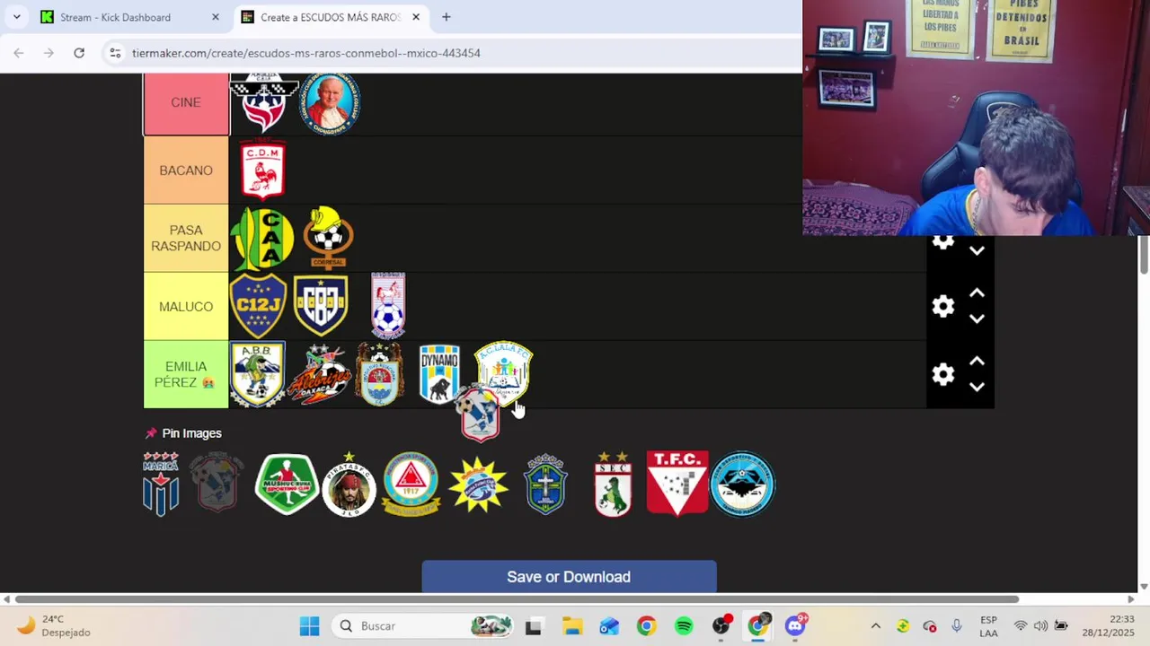Select the Cobresal helmet ball crest
The width and height of the screenshot is (1150, 646).
(328, 238)
